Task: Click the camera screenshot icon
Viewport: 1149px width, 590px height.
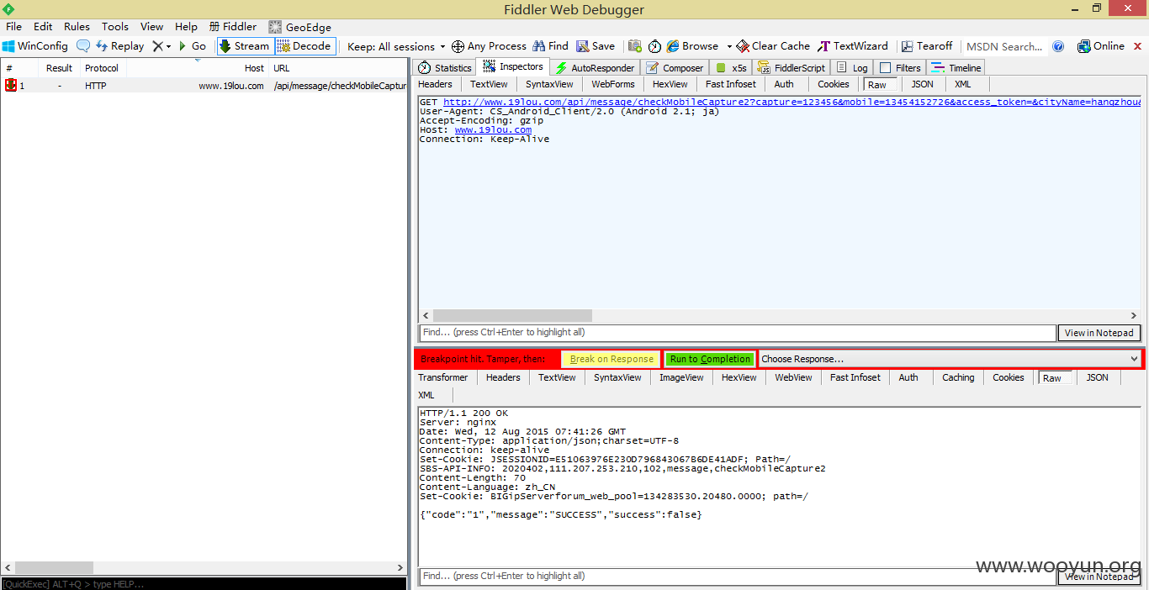Action: (x=635, y=46)
